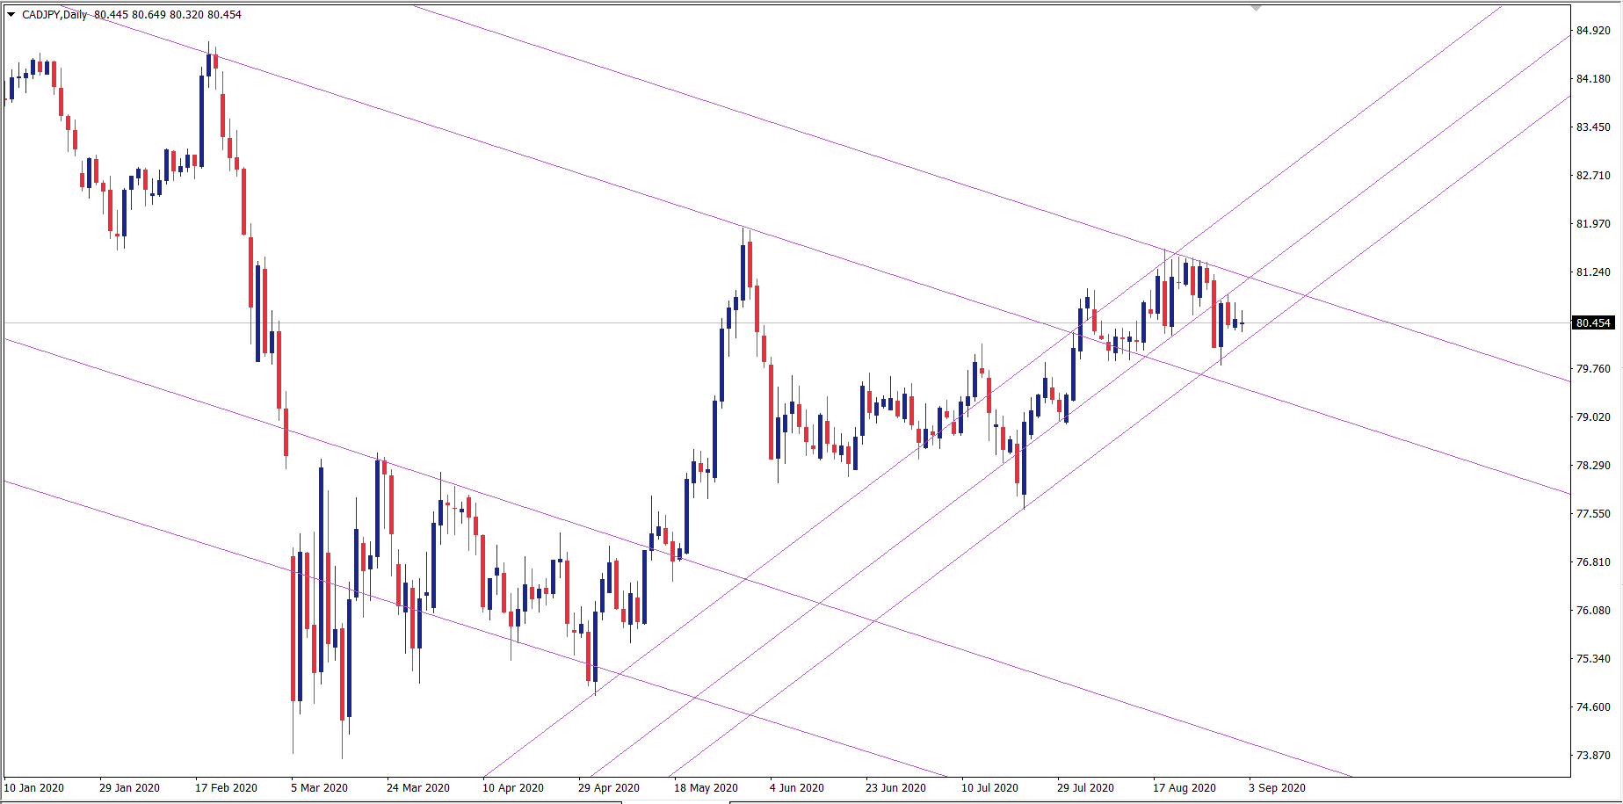1623x804 pixels.
Task: Click the 84.920 price scale label
Action: [1593, 30]
